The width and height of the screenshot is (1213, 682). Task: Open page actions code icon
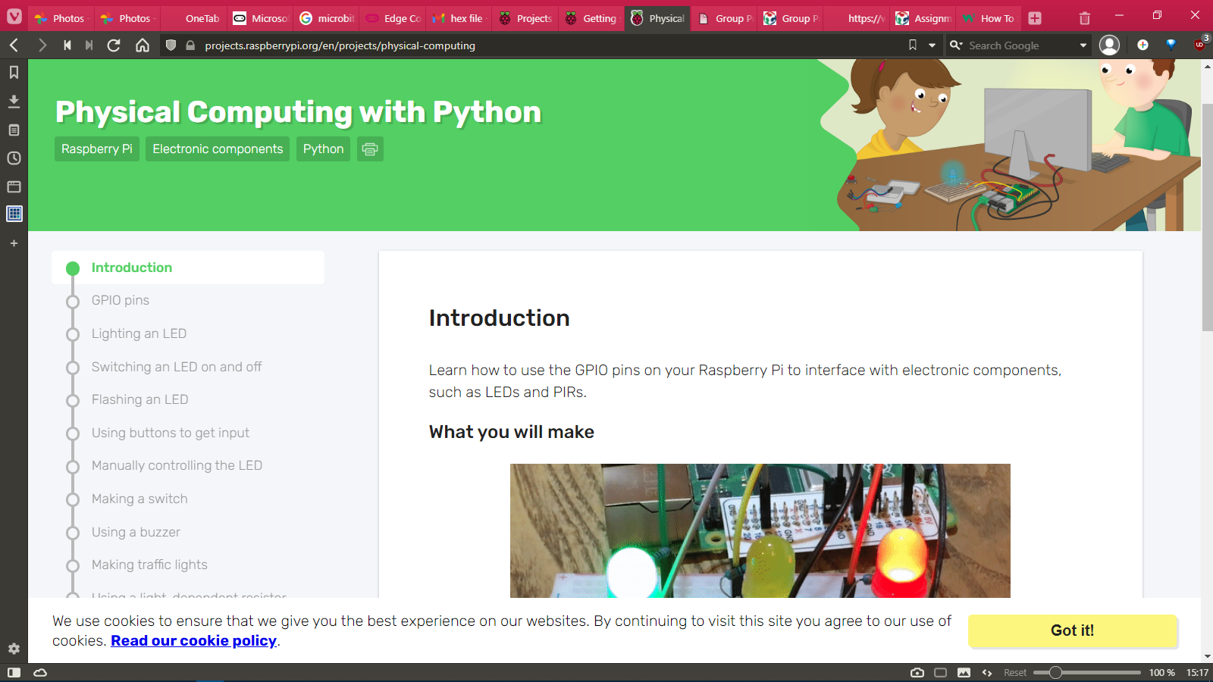pyautogui.click(x=987, y=673)
